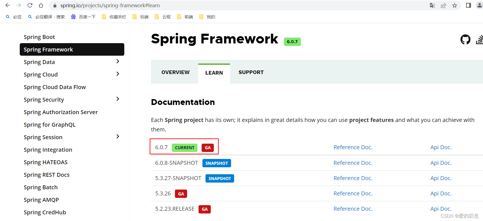
Task: Open the 我的 bookmark folder
Action: [x=207, y=17]
